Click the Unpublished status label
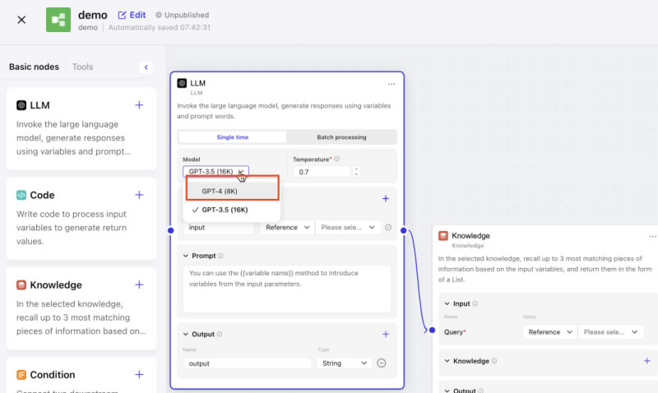Screen dimensions: 658x393 pos(182,15)
